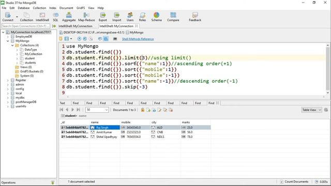The image size is (331, 186).
Task: Select the NDLS city cell
Action: [x=165, y=137]
